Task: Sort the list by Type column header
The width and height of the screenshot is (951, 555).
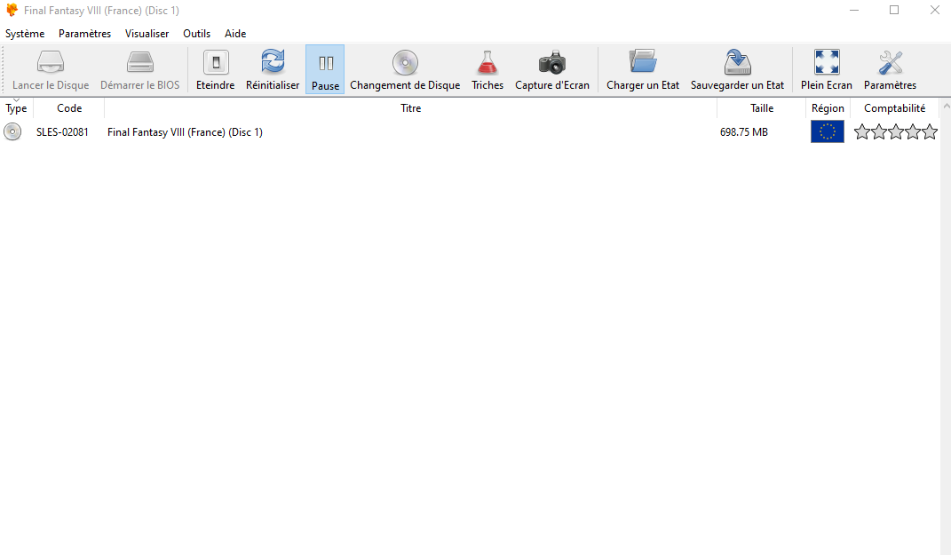Action: (16, 108)
